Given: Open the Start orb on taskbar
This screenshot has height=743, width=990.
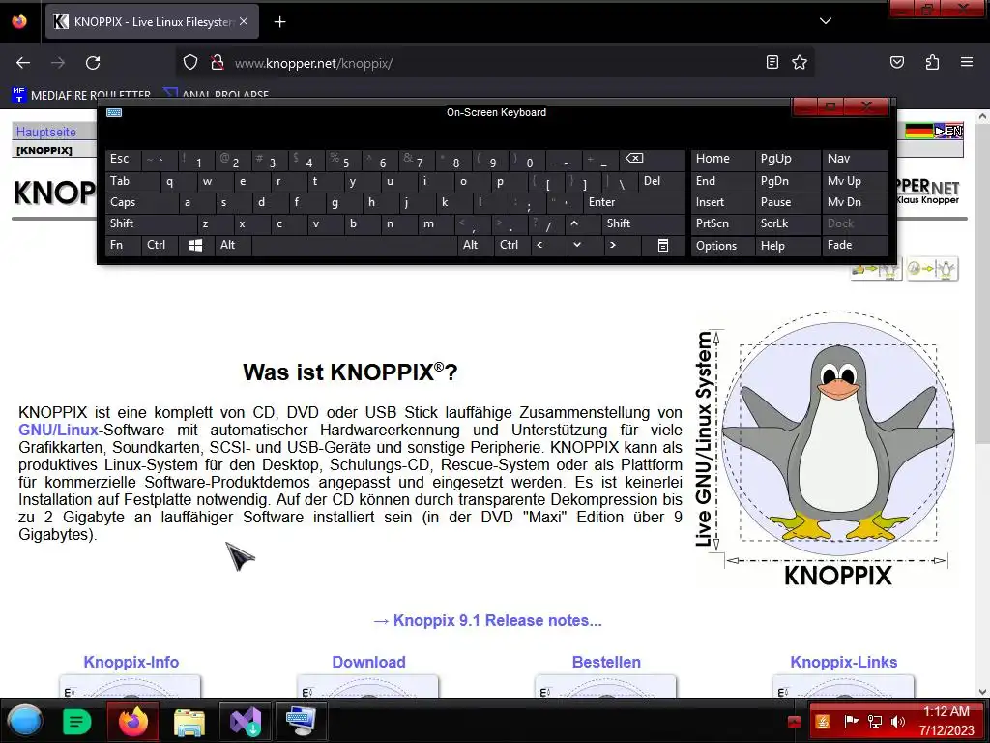Looking at the screenshot, I should tap(25, 721).
